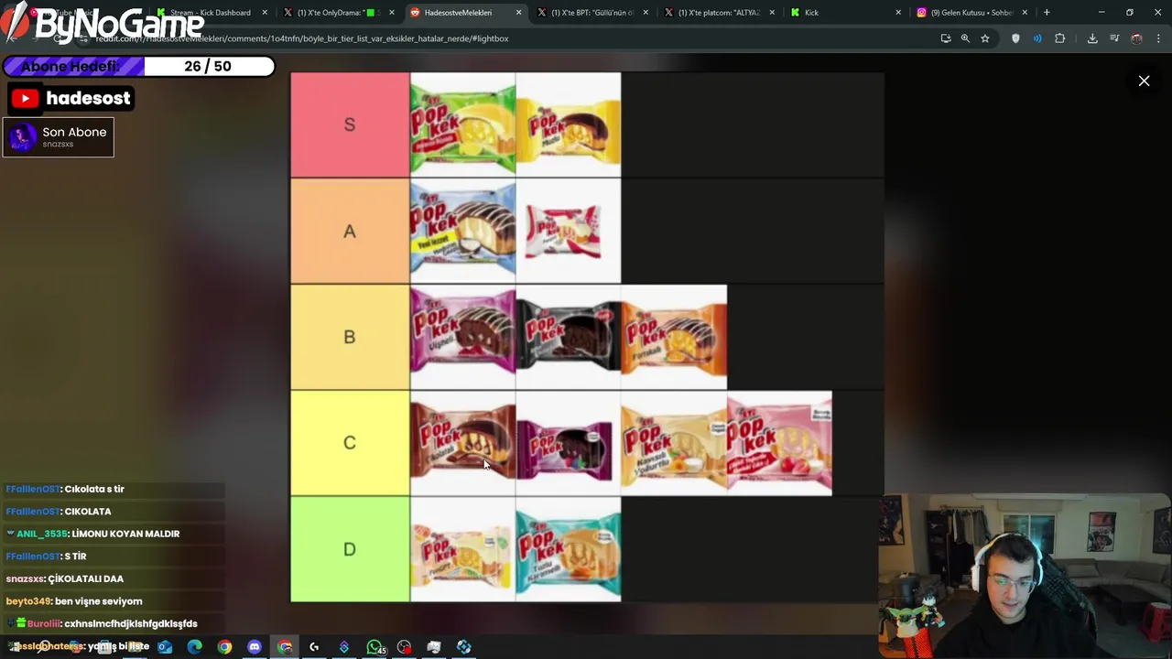Click the red S tier label
The width and height of the screenshot is (1172, 659).
[350, 125]
